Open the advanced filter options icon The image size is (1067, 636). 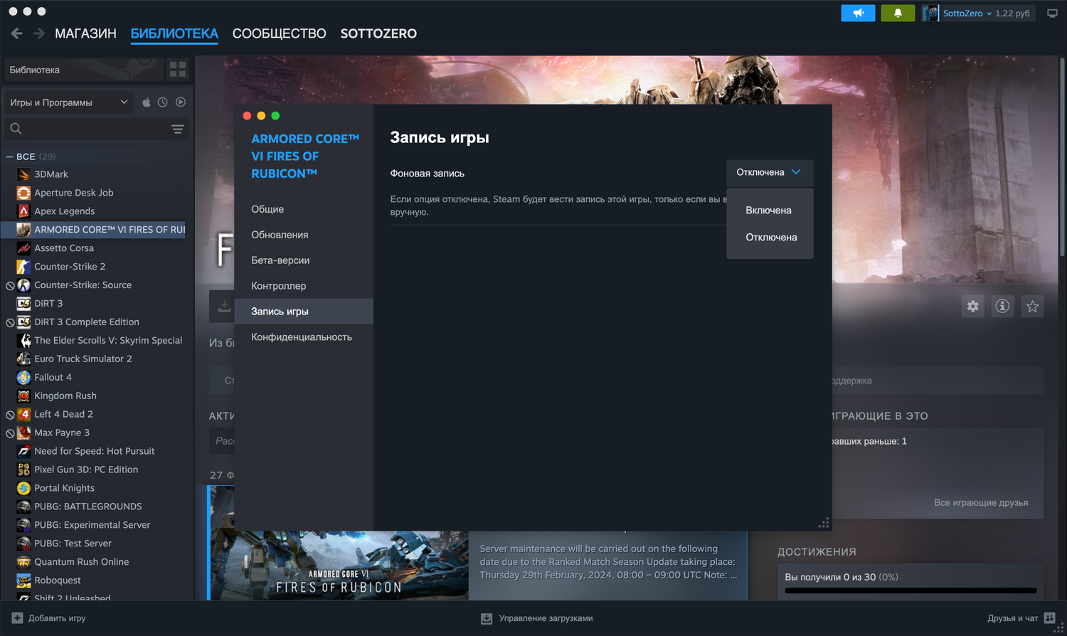click(178, 129)
